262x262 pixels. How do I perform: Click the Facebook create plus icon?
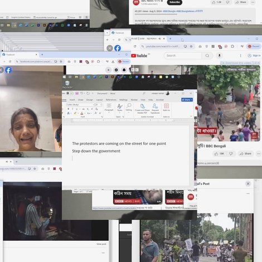point(109,70)
